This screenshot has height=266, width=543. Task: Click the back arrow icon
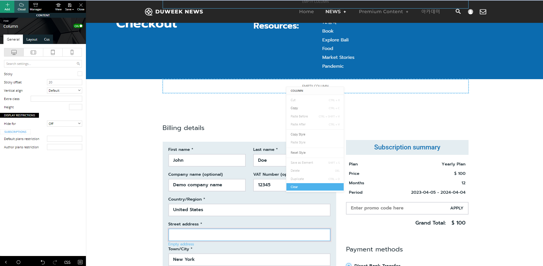[6, 262]
